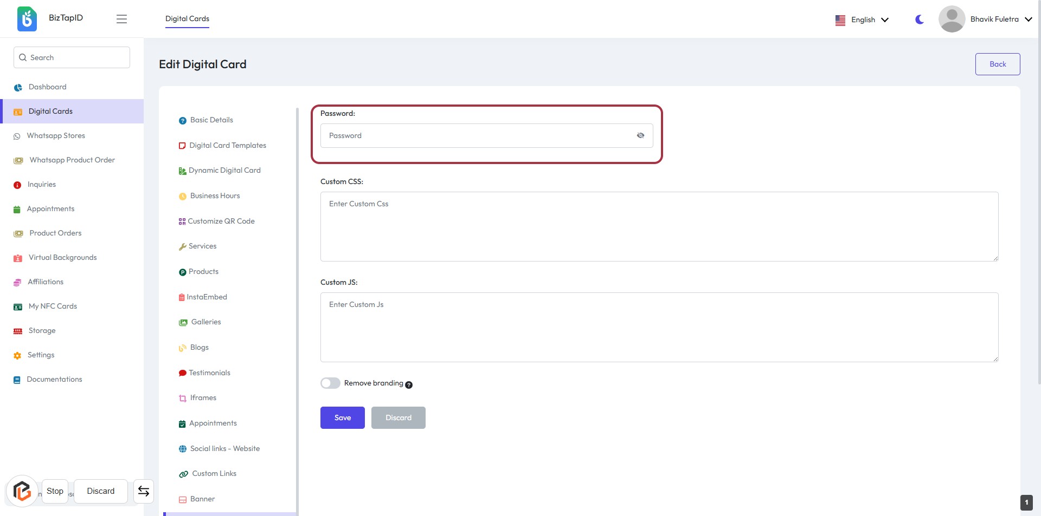Collapse sidebar with hamburger menu icon

121,19
